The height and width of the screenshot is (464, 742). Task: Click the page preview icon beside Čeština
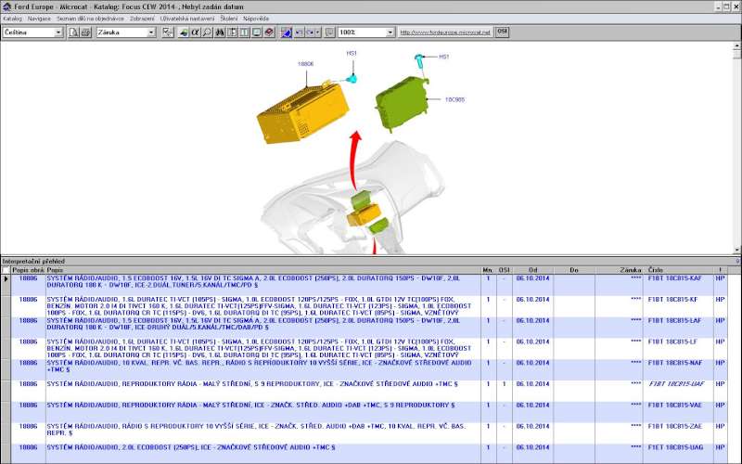click(x=72, y=32)
